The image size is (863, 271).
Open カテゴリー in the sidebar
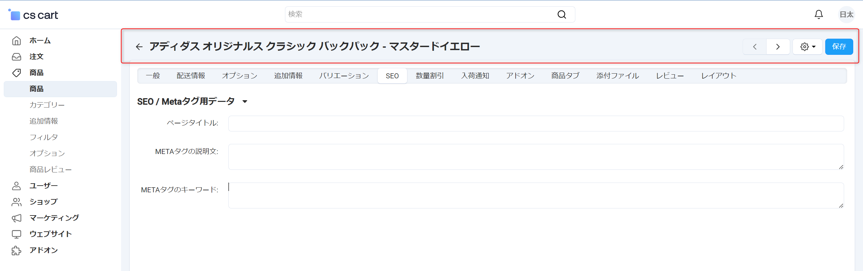47,105
